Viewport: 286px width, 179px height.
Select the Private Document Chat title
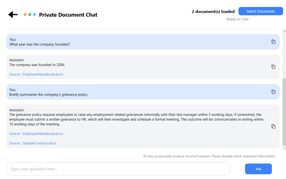click(68, 14)
